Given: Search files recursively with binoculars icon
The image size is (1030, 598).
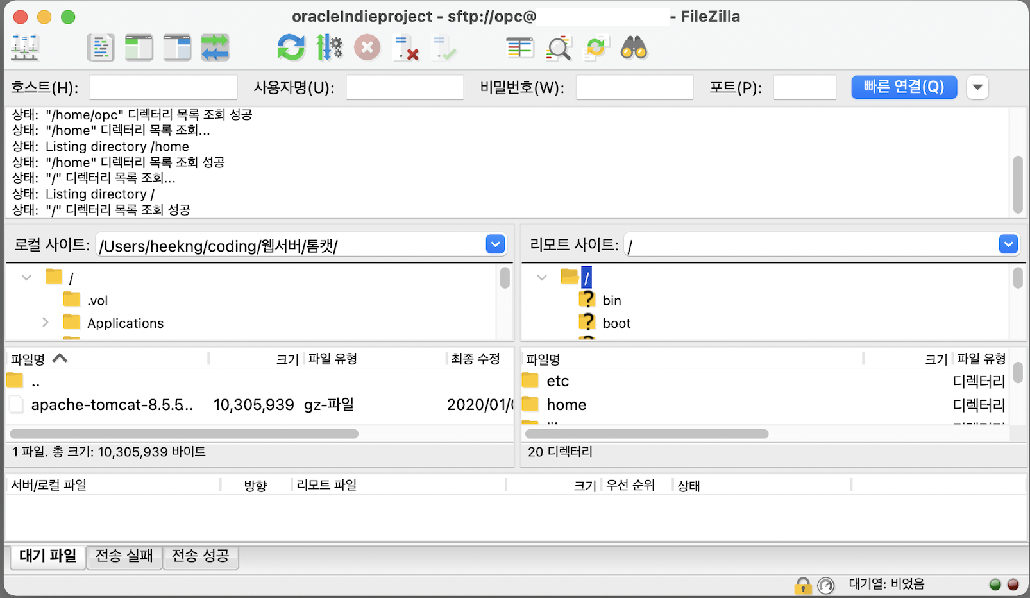Looking at the screenshot, I should click(634, 48).
